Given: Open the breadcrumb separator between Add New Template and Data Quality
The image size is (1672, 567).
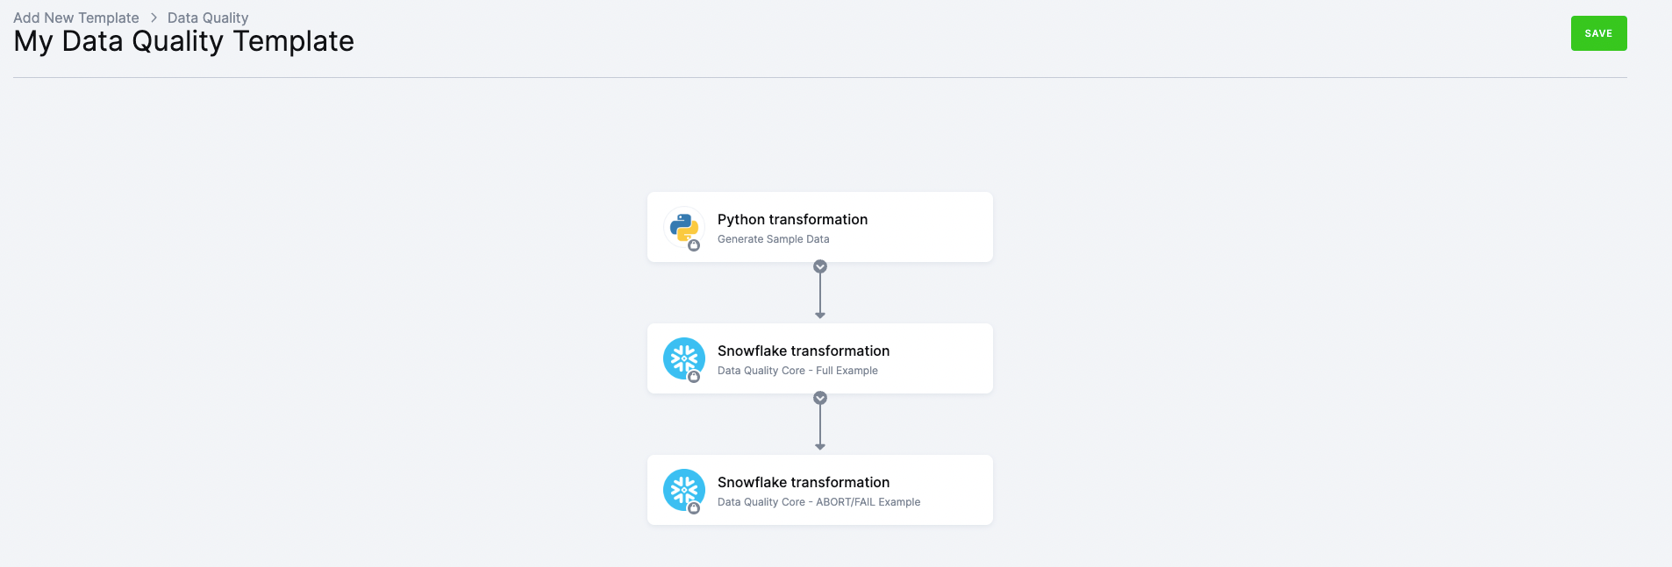Looking at the screenshot, I should point(154,17).
